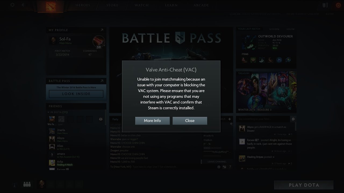Click the party members icon at bottom
The image size is (344, 193).
pos(27,184)
